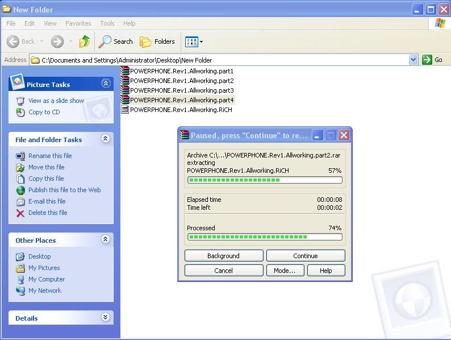Viewport: 451px width, 340px height.
Task: Click the Rename this file icon
Action: 20,156
